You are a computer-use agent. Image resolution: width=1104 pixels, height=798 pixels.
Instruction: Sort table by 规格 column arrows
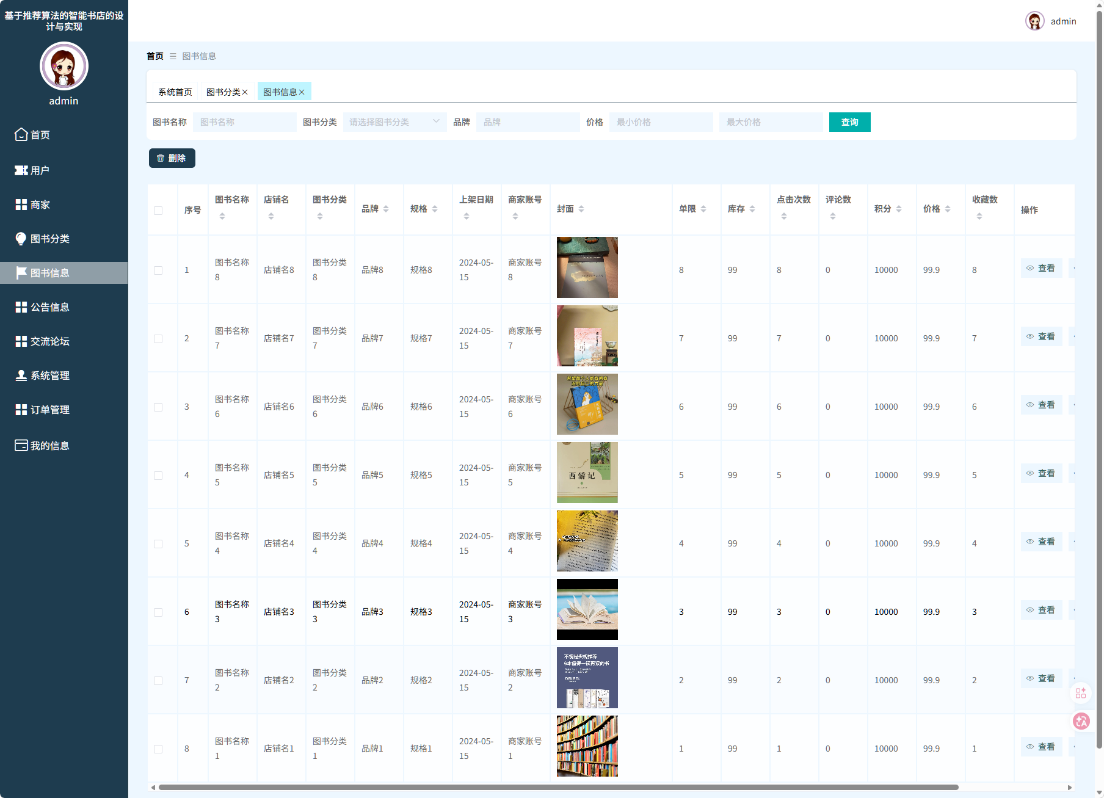(435, 209)
